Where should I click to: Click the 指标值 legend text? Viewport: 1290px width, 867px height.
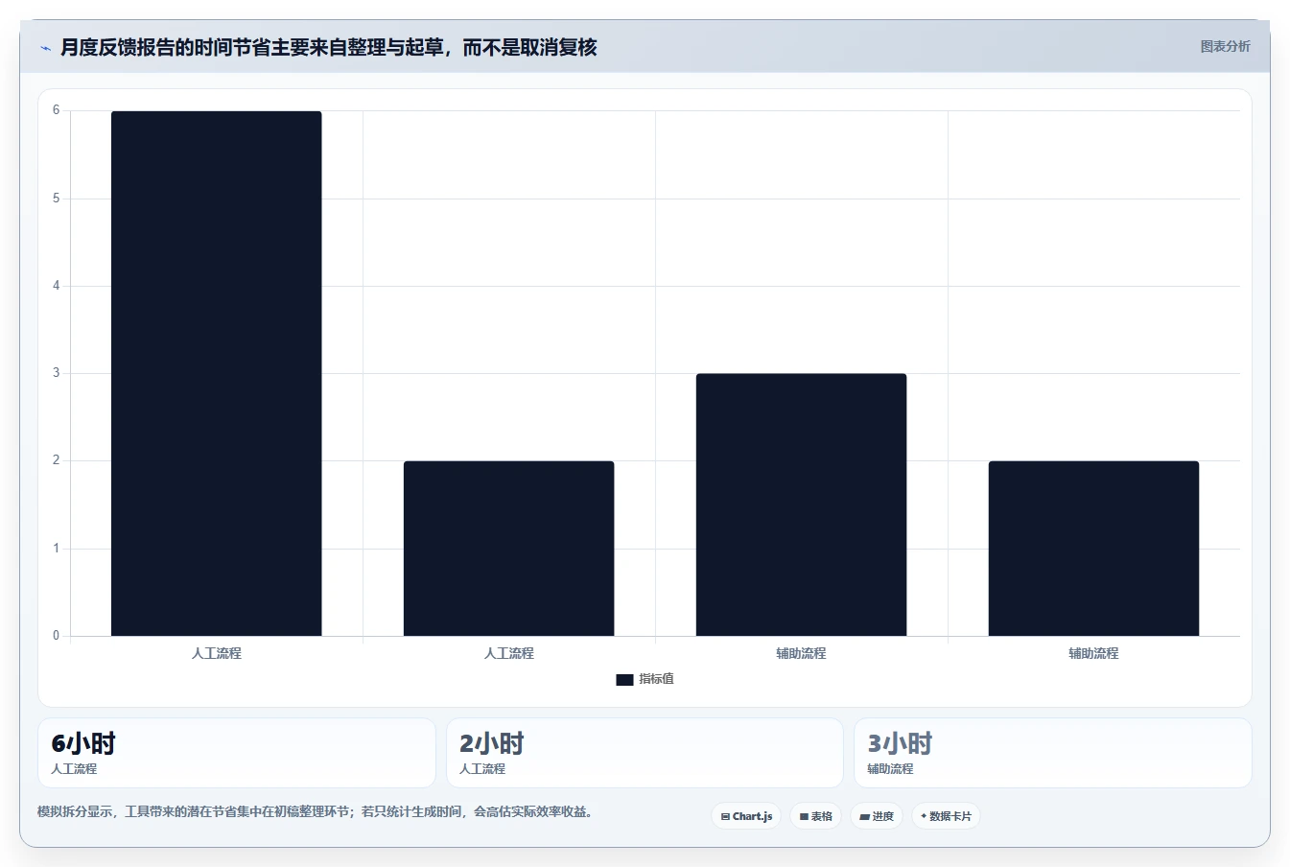pos(657,679)
